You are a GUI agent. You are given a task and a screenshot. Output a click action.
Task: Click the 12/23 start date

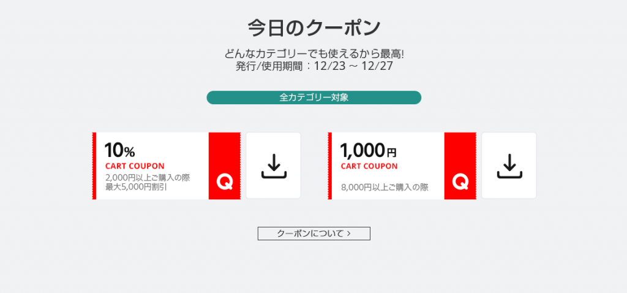coord(328,66)
